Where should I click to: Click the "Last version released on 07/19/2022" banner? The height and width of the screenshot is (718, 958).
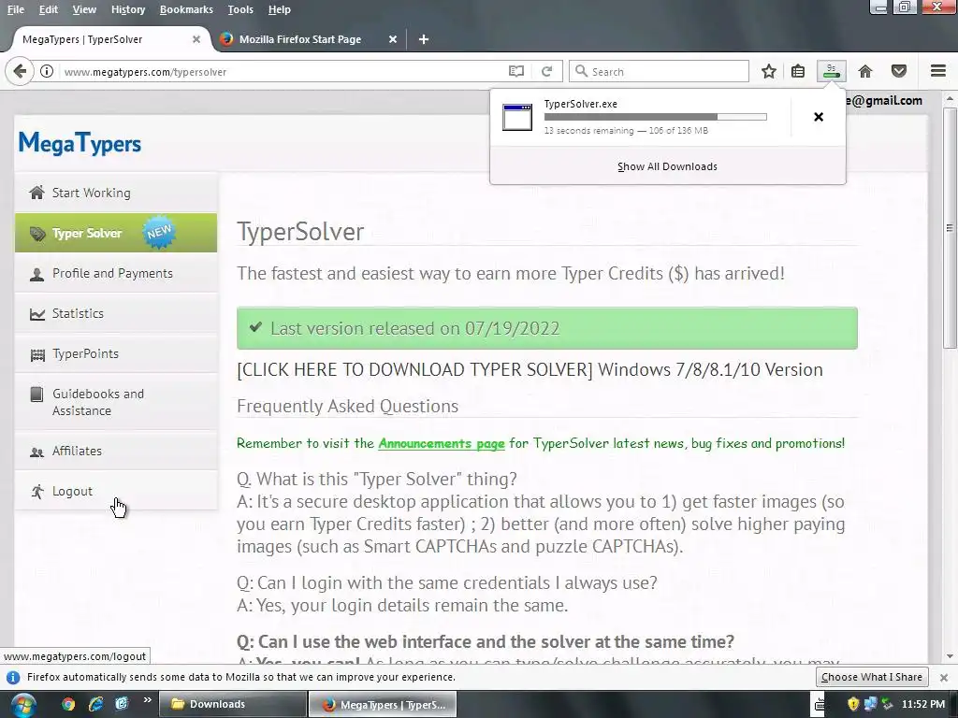coord(546,328)
